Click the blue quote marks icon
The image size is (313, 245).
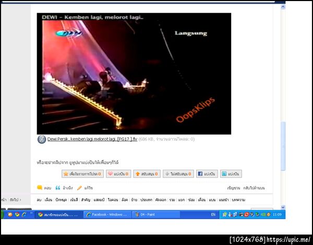click(58, 188)
